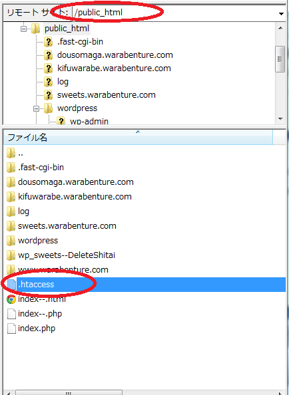Viewport: 289px width, 395px height.
Task: Click the tree pane vertical scrollbar thumb
Action: 280,59
